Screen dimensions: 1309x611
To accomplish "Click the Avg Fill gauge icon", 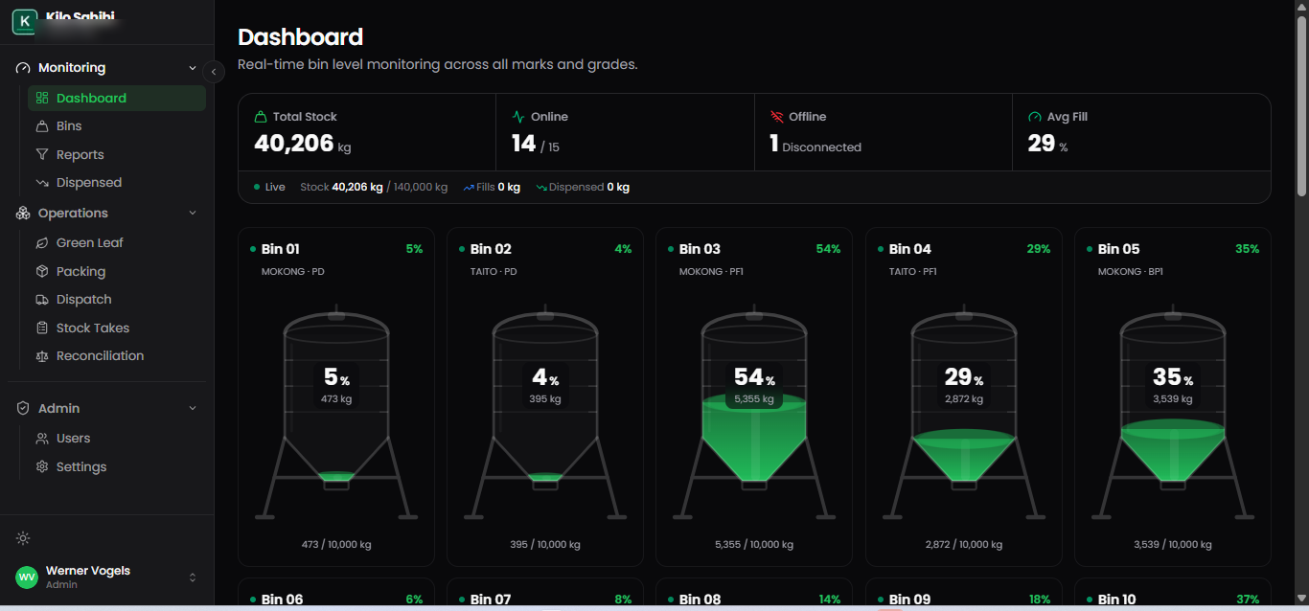I will point(1035,117).
